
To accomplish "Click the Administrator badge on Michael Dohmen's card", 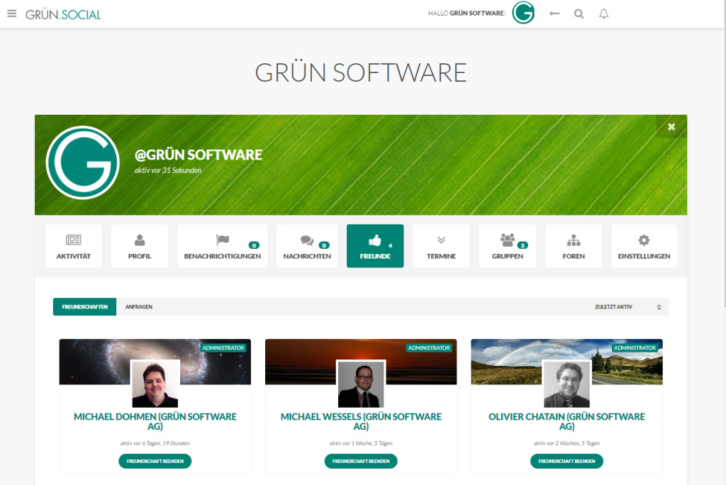I will [x=223, y=348].
